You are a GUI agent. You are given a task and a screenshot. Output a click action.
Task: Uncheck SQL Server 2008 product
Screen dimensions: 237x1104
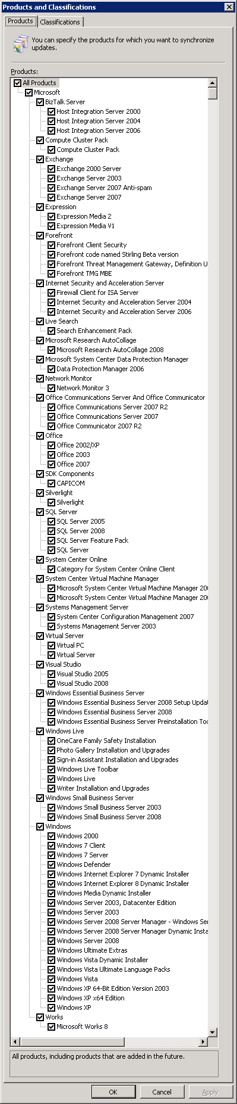click(x=51, y=531)
